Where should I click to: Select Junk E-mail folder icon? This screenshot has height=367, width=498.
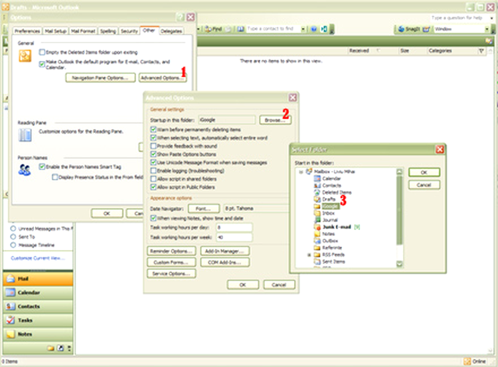317,227
